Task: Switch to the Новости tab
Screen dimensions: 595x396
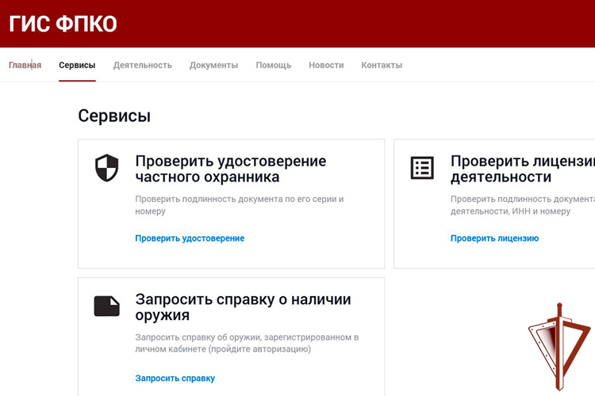Action: click(326, 65)
